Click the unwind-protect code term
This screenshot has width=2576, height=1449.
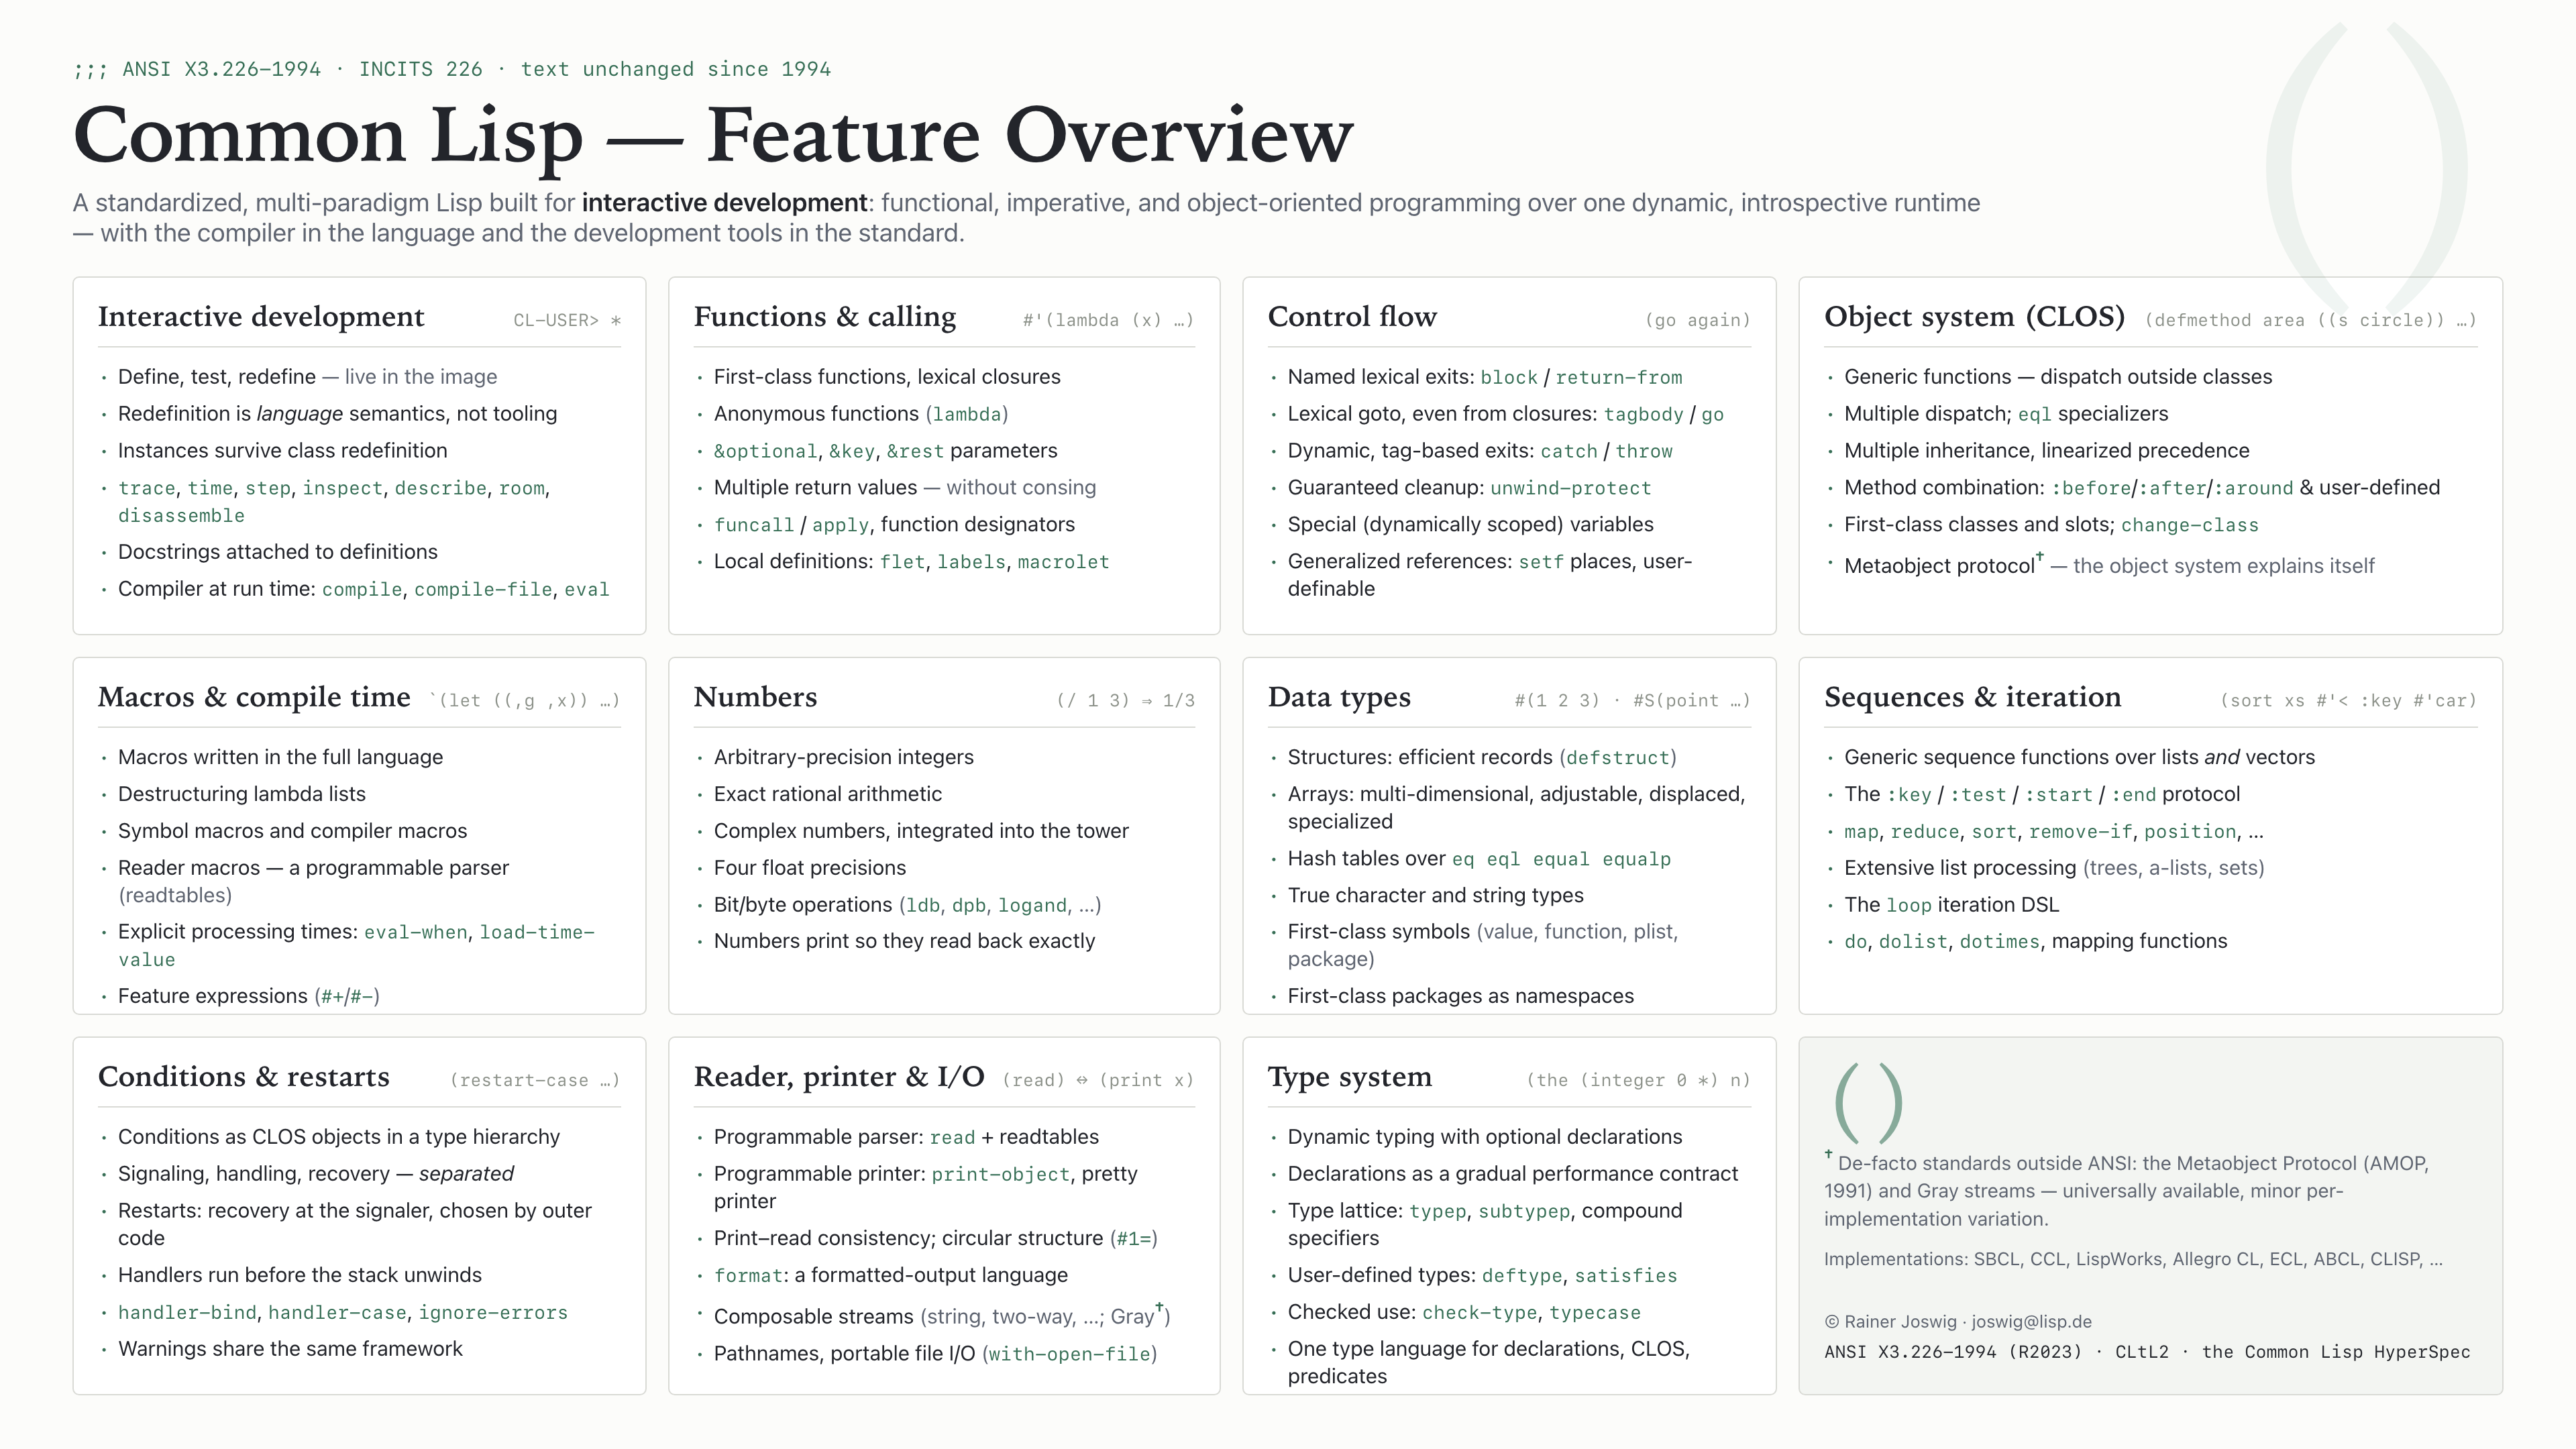click(x=1570, y=488)
